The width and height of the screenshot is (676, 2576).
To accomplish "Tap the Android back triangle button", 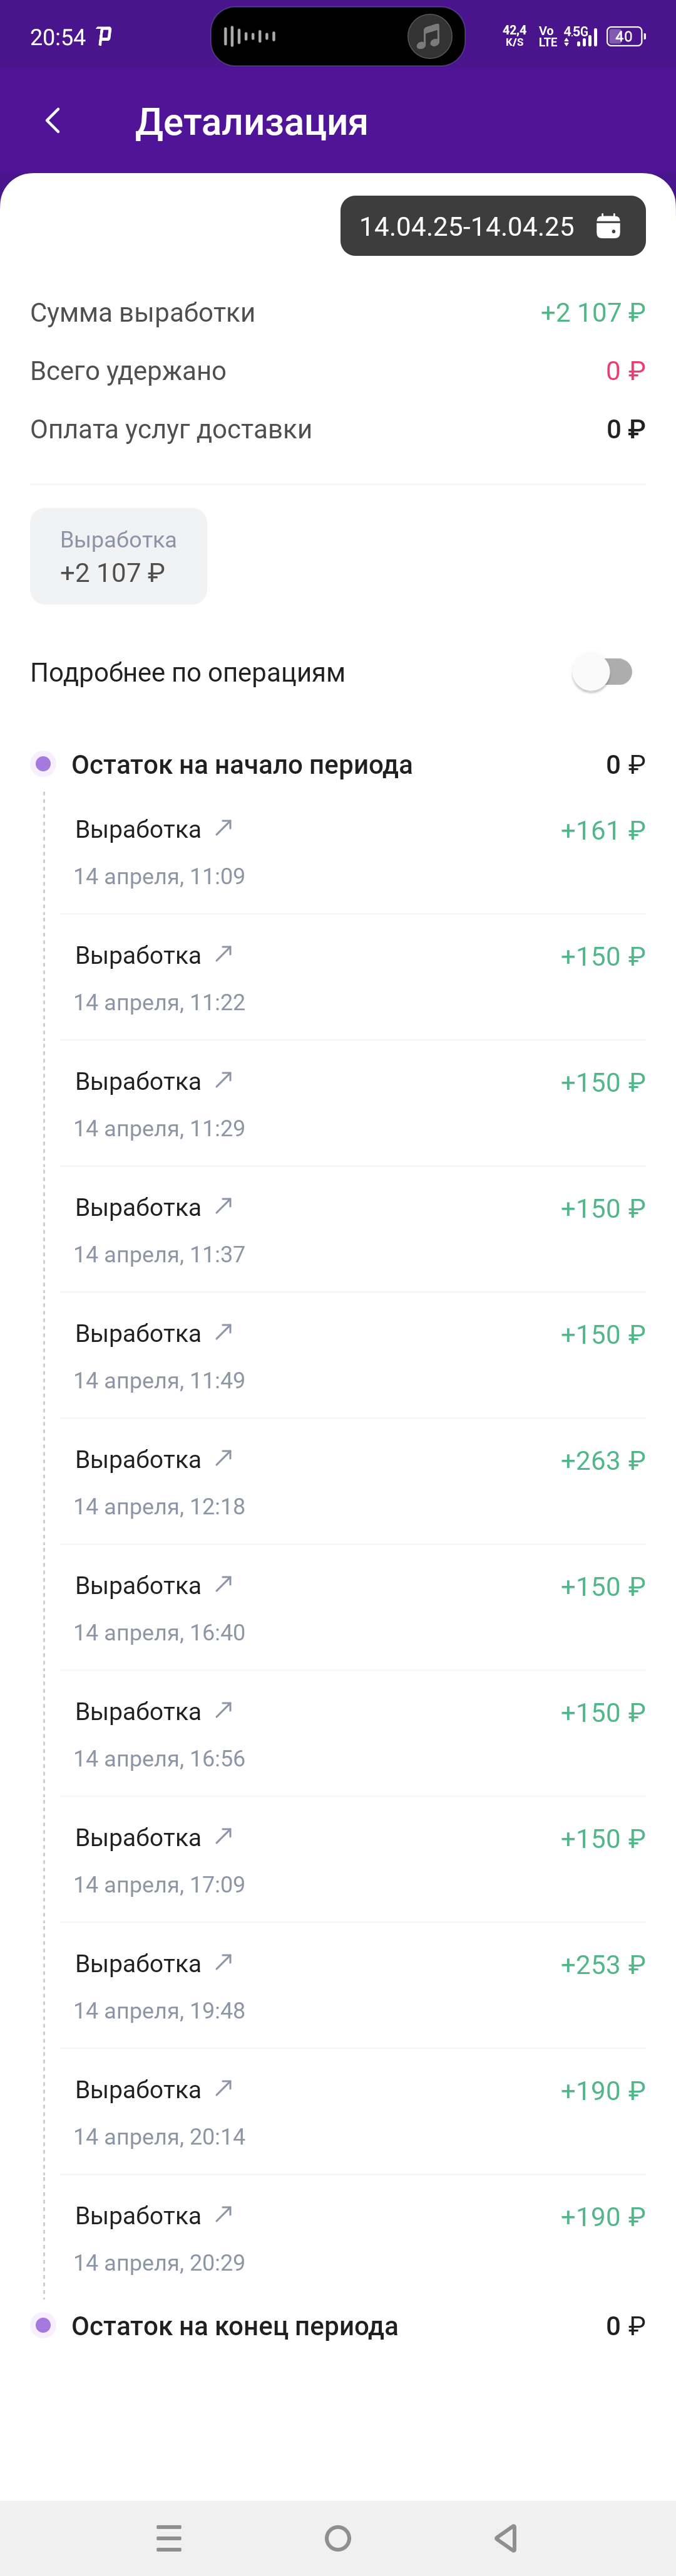I will [x=506, y=2537].
